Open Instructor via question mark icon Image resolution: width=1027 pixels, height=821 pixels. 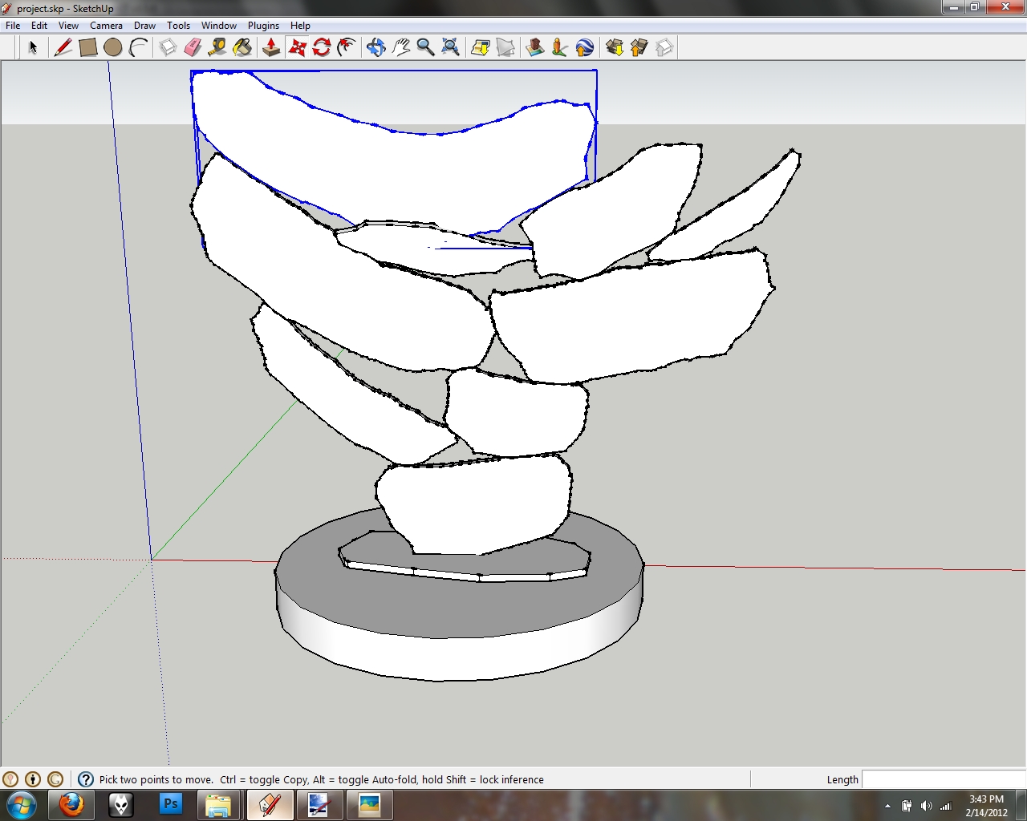(x=86, y=779)
